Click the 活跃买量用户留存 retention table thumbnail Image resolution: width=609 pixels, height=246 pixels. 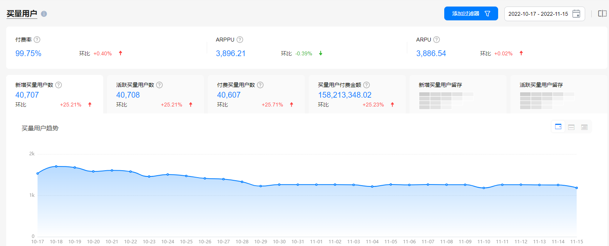pyautogui.click(x=547, y=101)
